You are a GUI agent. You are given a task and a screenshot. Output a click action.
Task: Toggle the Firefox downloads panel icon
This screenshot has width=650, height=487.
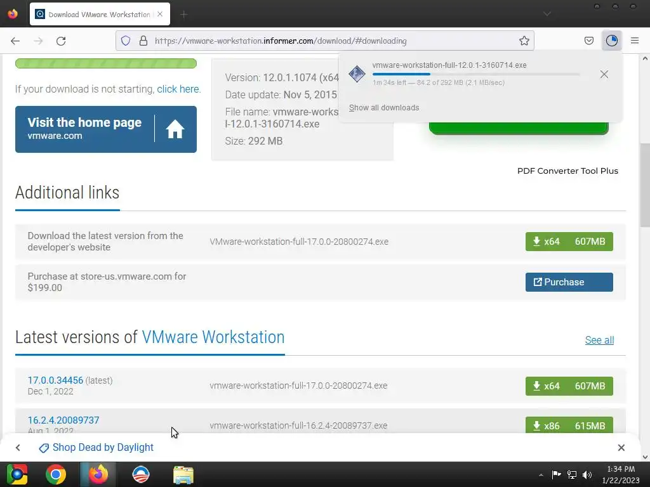pyautogui.click(x=611, y=41)
